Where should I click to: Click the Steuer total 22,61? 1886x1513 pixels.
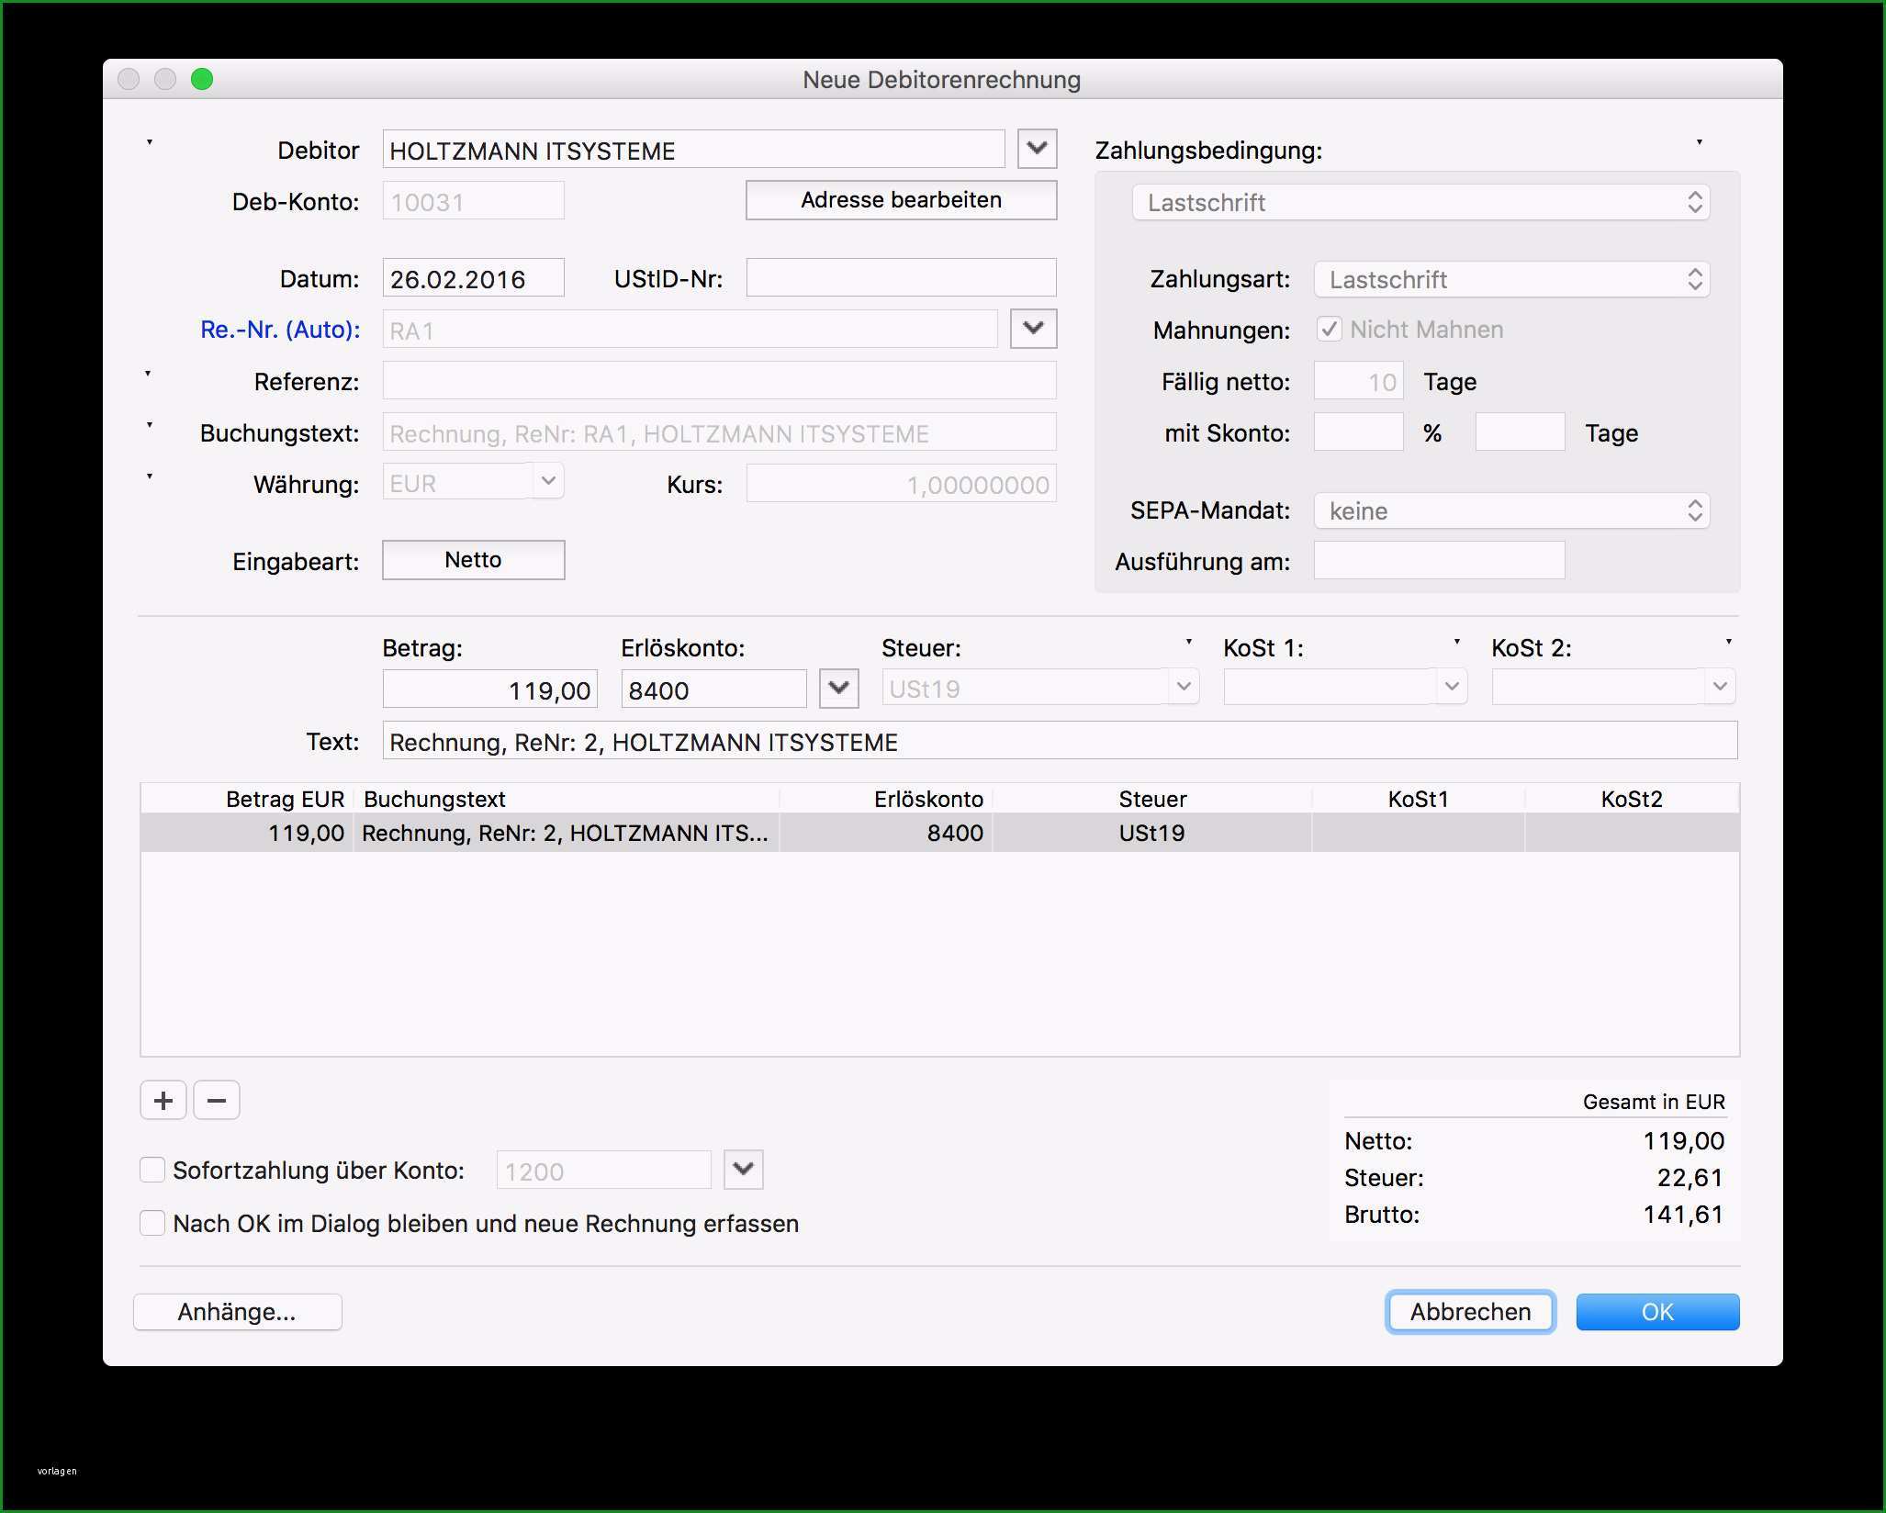click(x=1690, y=1178)
